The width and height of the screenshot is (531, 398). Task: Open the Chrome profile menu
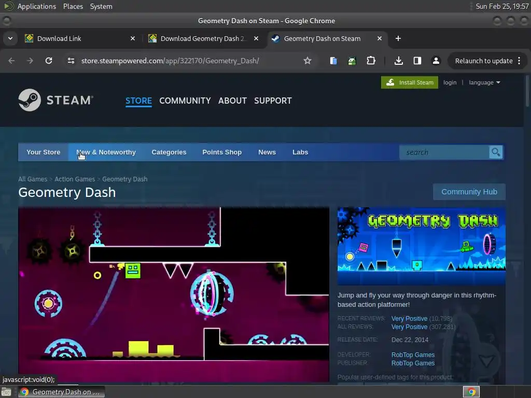coord(436,61)
